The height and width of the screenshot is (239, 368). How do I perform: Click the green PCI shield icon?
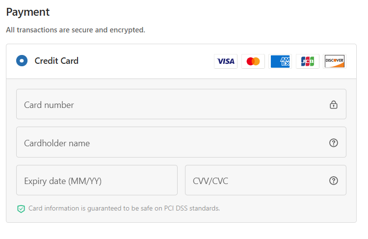[21, 209]
